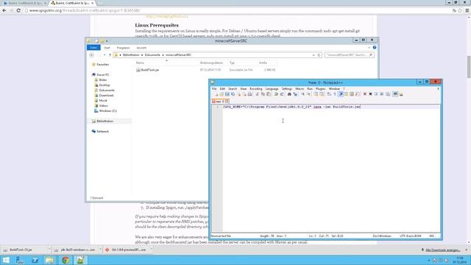Open the Chrome menu hamburger button

467,10
